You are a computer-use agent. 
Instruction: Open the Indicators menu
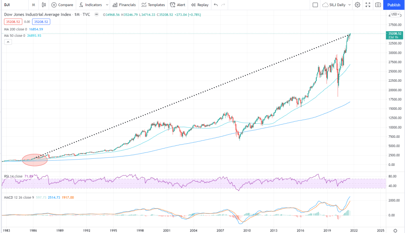point(90,5)
